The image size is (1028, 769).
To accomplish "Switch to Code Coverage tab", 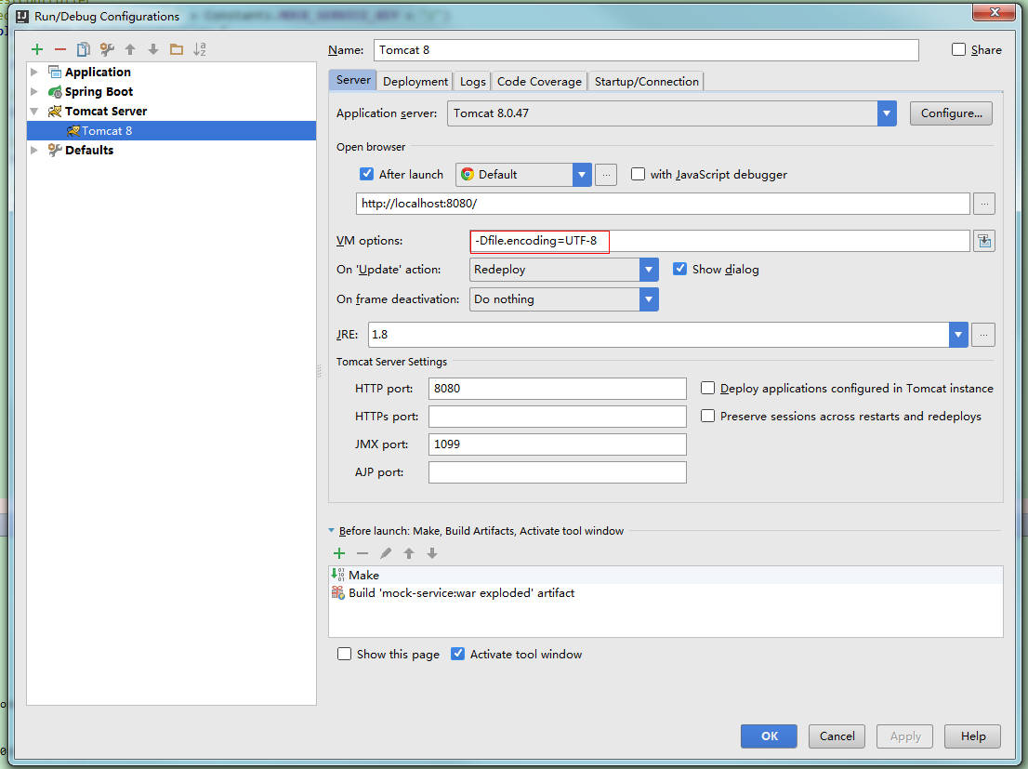I will tap(539, 81).
